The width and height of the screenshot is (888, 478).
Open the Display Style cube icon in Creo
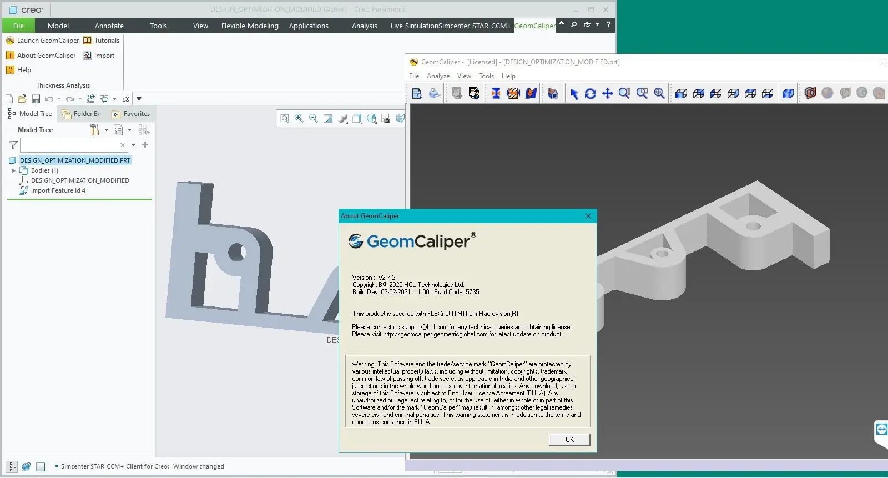point(357,118)
